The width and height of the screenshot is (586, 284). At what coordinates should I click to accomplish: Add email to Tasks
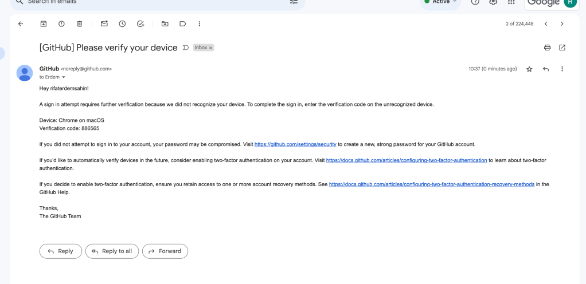[x=140, y=24]
